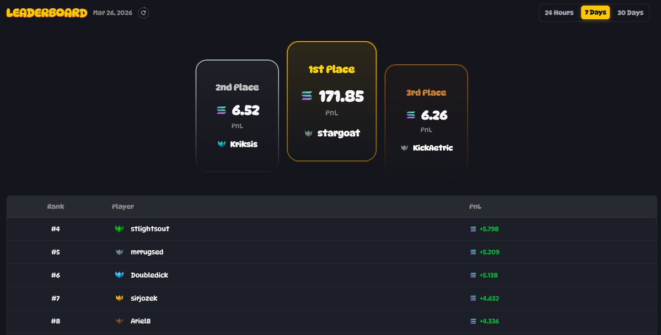The width and height of the screenshot is (661, 335).
Task: Click mrrugsed's gray rank badge
Action: [x=119, y=252]
